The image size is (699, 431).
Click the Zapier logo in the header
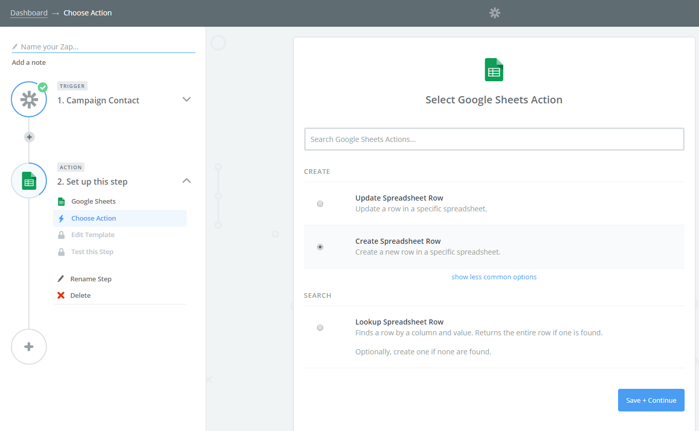(494, 13)
